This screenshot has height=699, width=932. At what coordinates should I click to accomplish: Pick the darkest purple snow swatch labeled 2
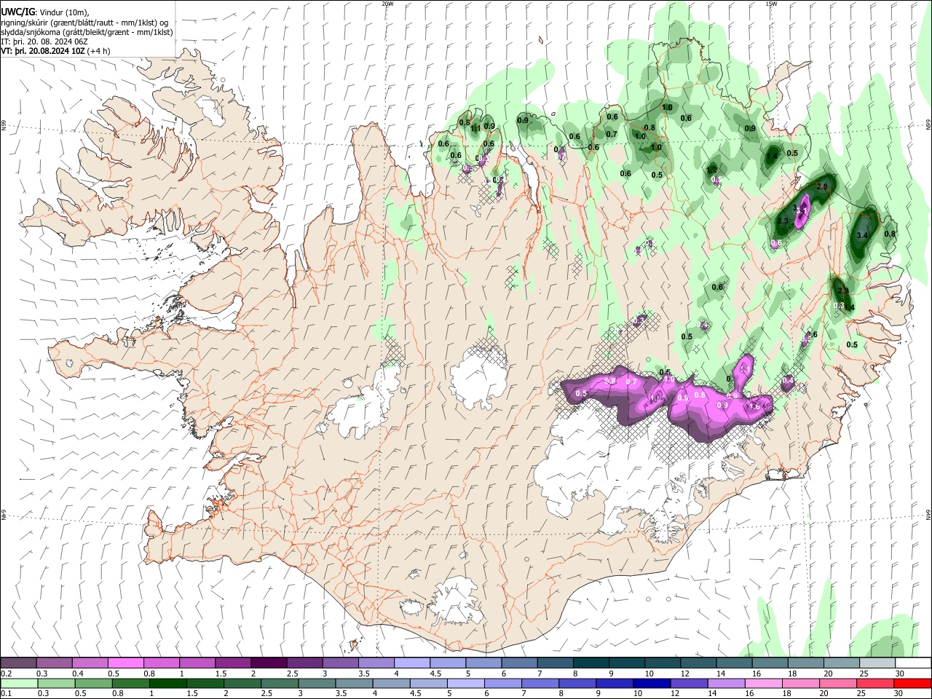tap(268, 663)
